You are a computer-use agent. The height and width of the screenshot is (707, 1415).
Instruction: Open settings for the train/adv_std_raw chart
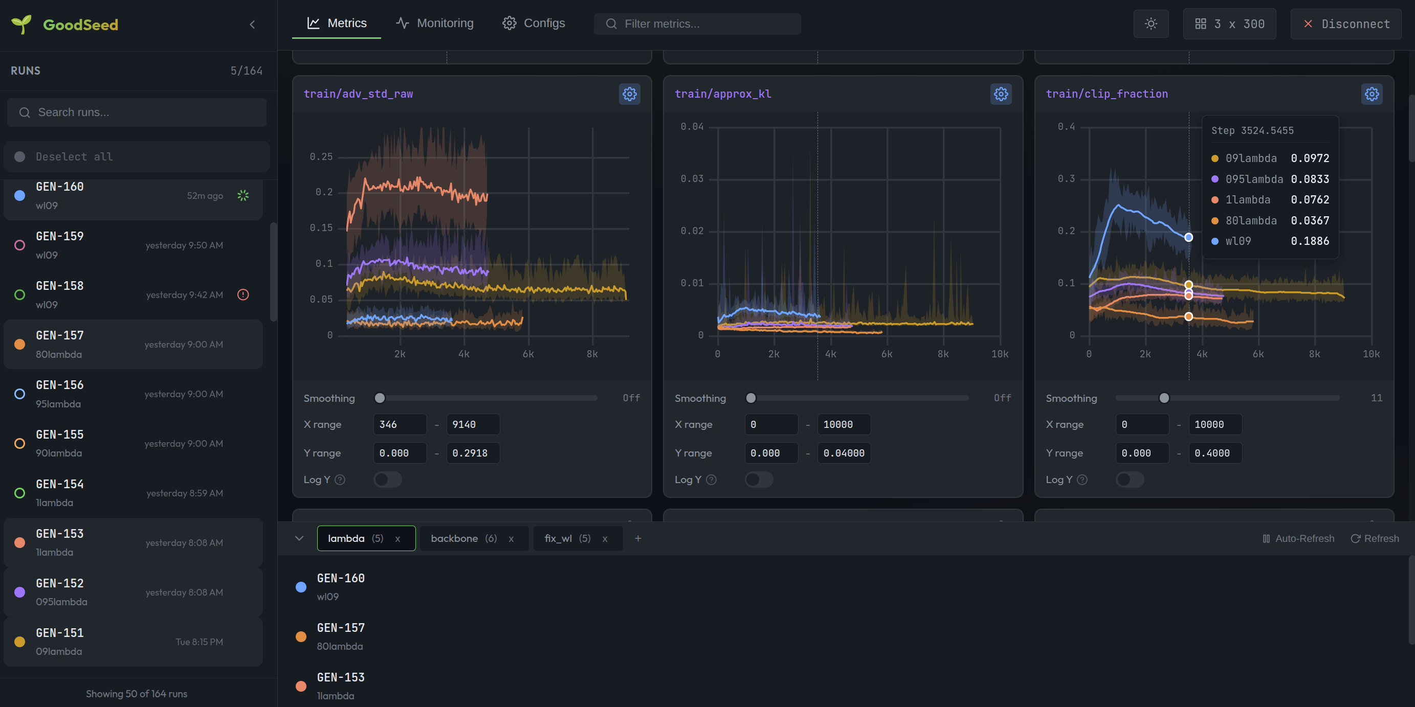tap(630, 94)
